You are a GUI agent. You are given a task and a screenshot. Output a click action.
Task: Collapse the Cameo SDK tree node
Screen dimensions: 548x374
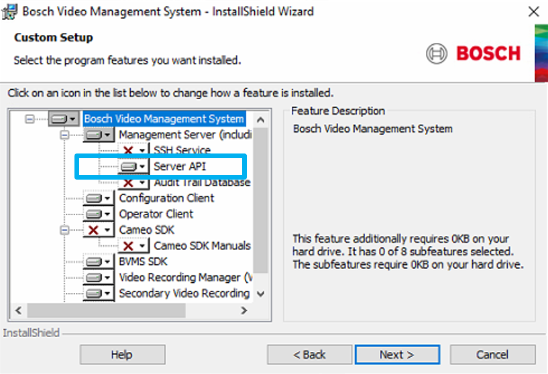click(x=64, y=230)
